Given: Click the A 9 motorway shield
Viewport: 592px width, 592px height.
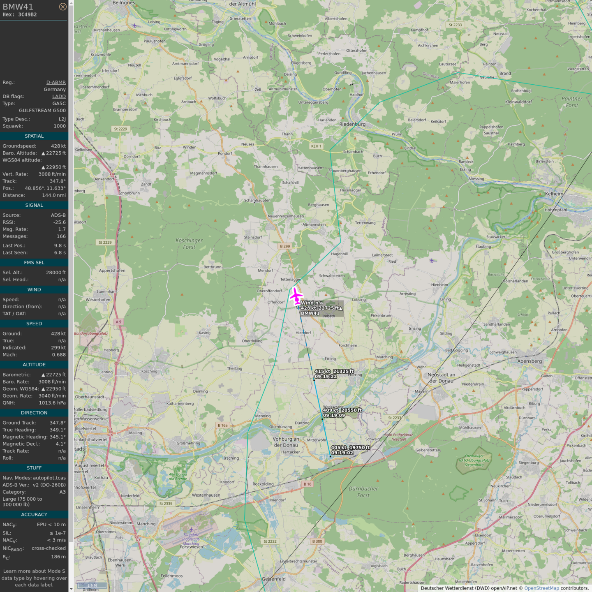Looking at the screenshot, I should pyautogui.click(x=118, y=322).
